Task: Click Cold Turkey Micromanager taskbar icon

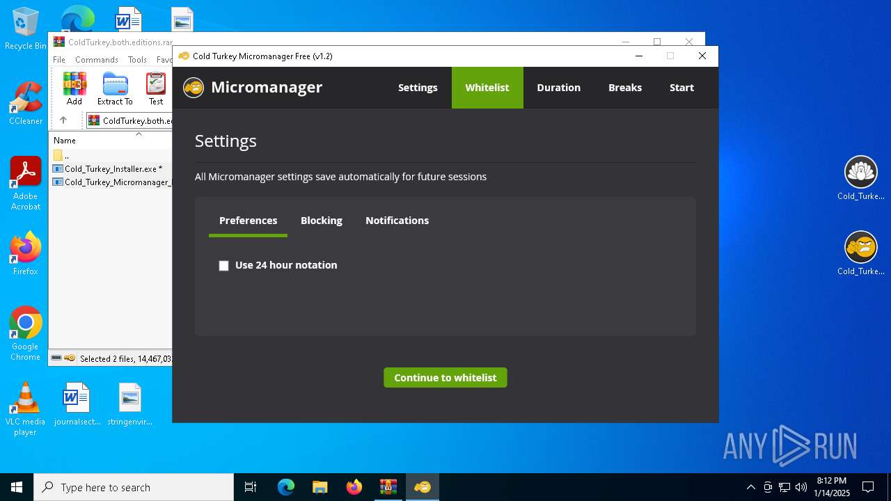Action: pos(423,487)
